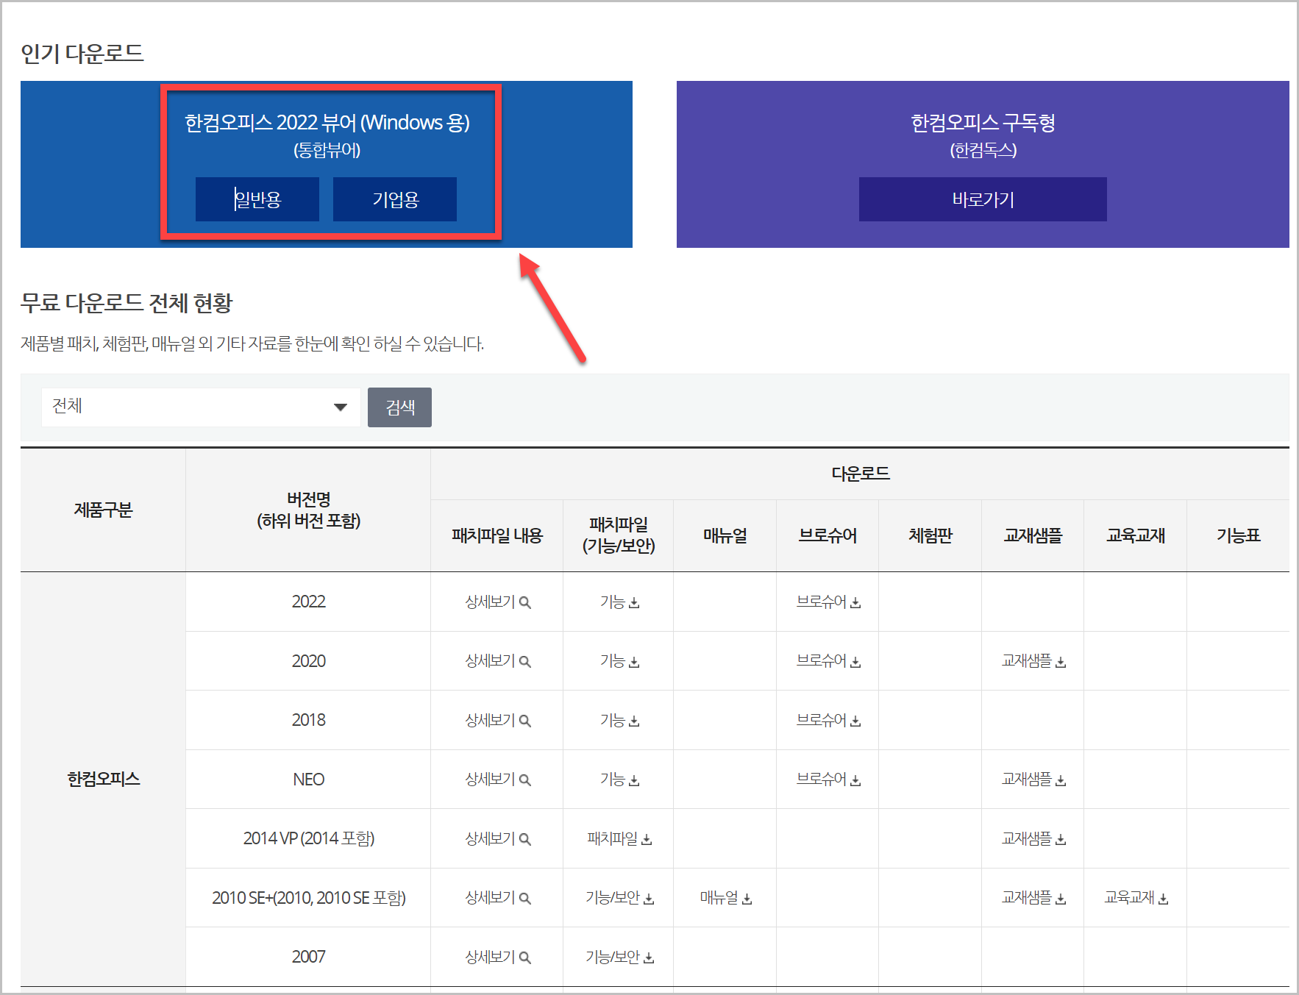Click the 기업용 viewer download button

[x=395, y=199]
